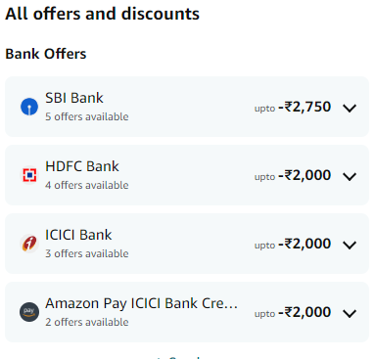Expand SBI Bank offers with the chevron
Image resolution: width=376 pixels, height=359 pixels.
click(350, 108)
